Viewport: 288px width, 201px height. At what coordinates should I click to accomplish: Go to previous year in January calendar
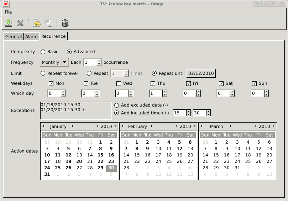(x=98, y=126)
